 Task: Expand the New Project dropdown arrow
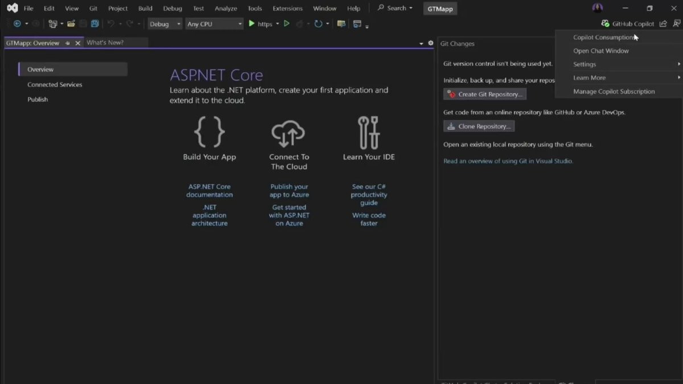(61, 24)
